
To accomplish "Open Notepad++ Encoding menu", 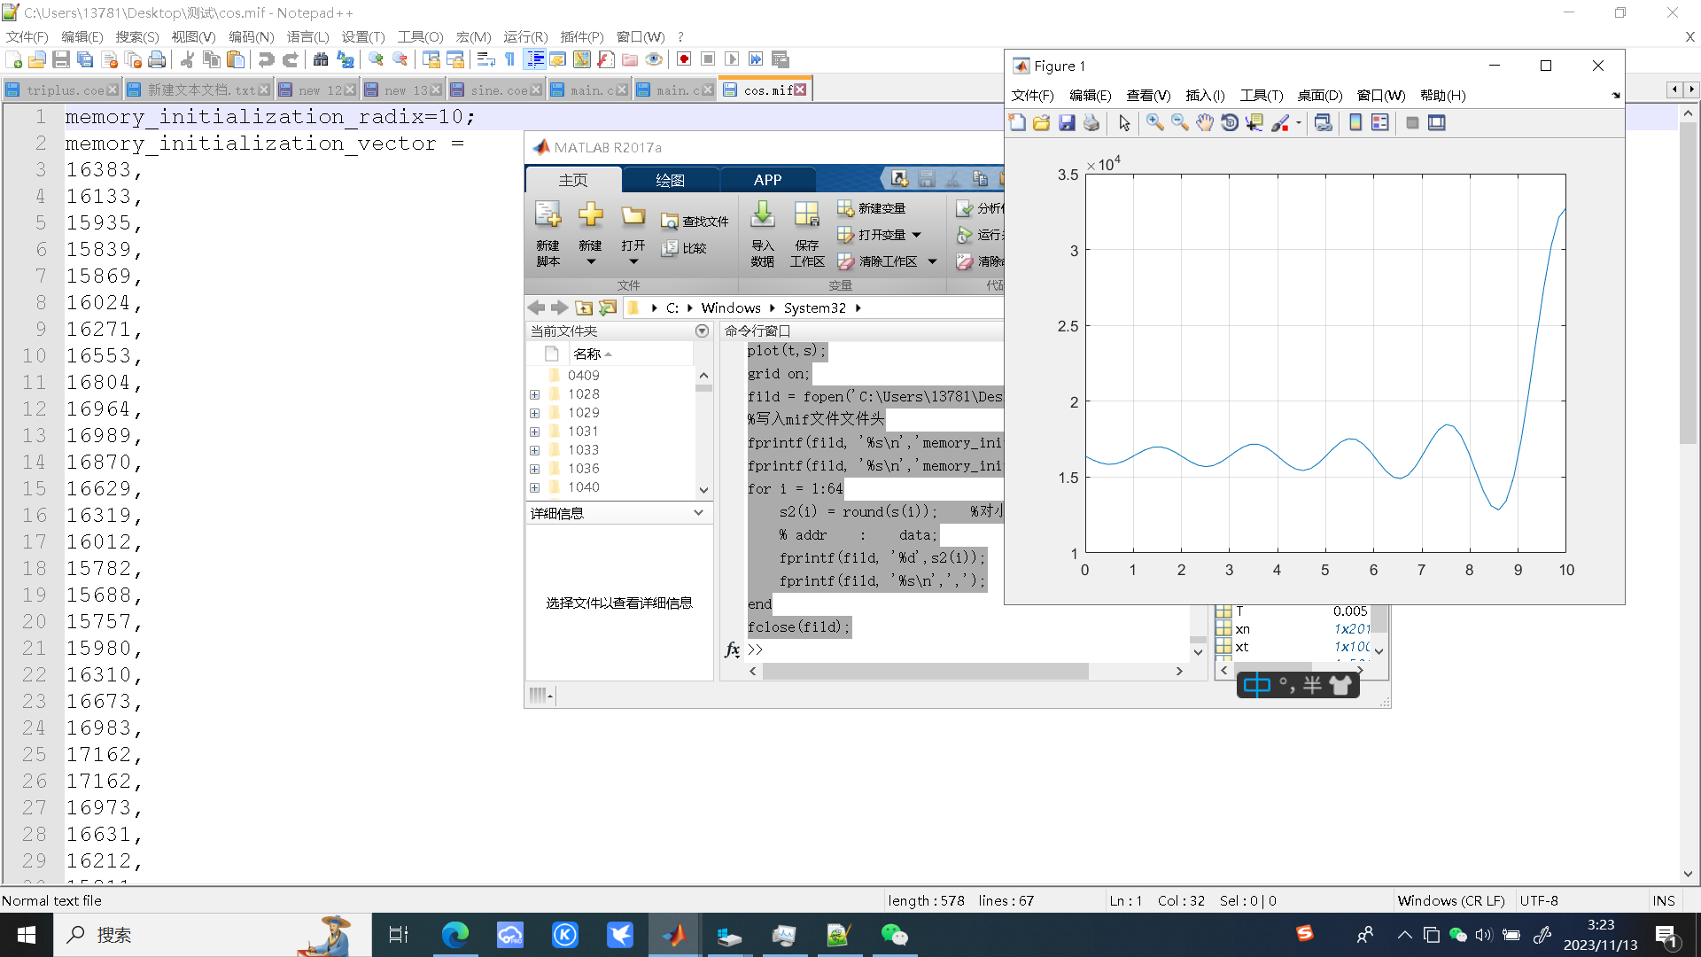I will pyautogui.click(x=252, y=36).
